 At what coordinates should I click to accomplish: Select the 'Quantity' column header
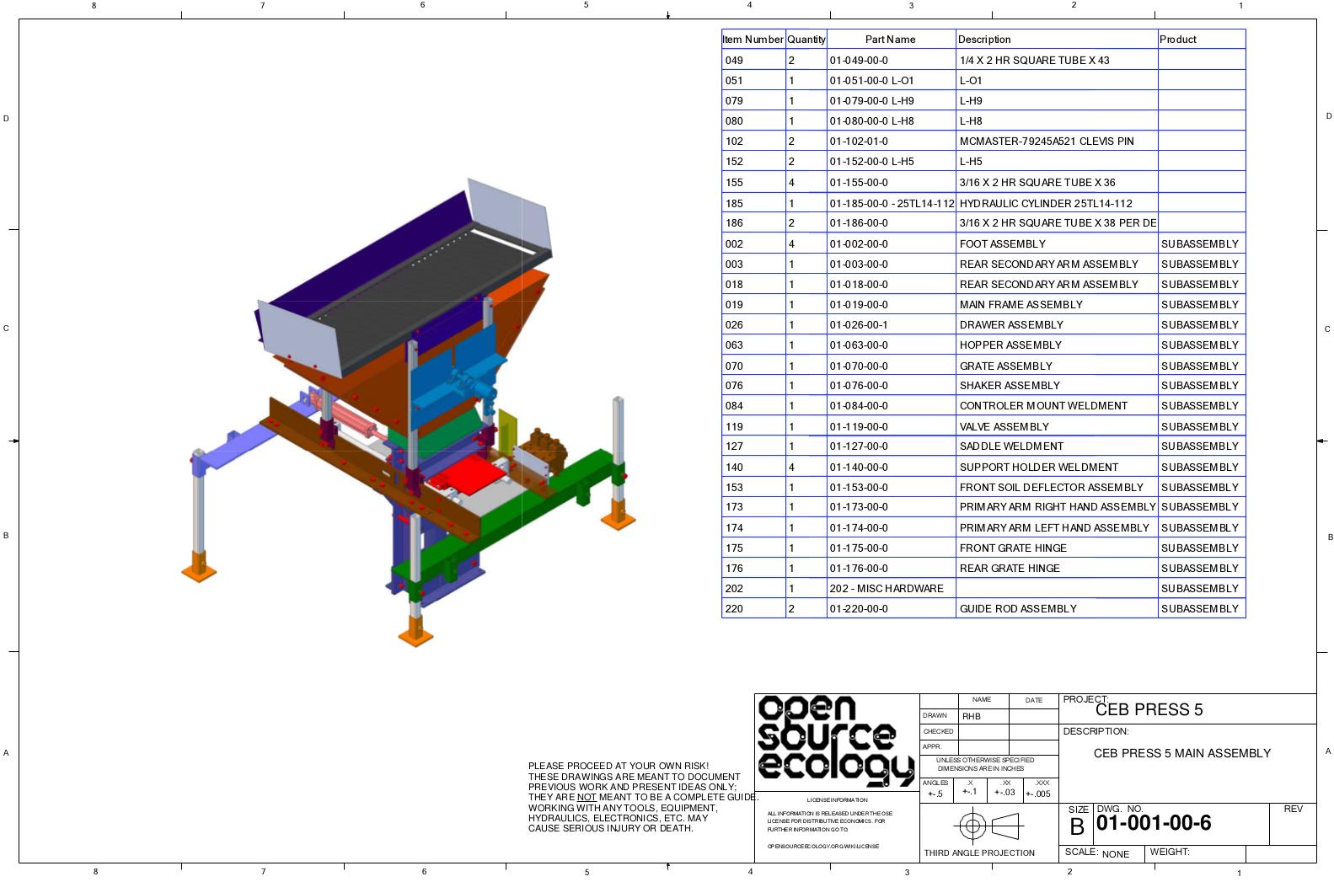806,40
